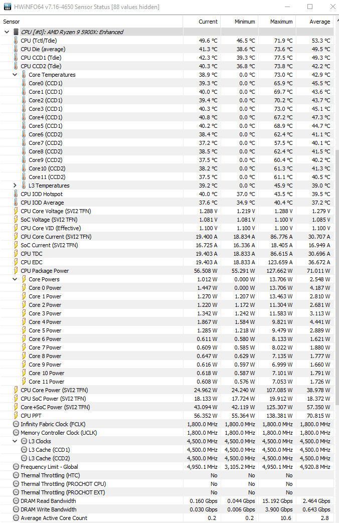Click icon beside Thermal Throttling (HTC)

tap(16, 475)
